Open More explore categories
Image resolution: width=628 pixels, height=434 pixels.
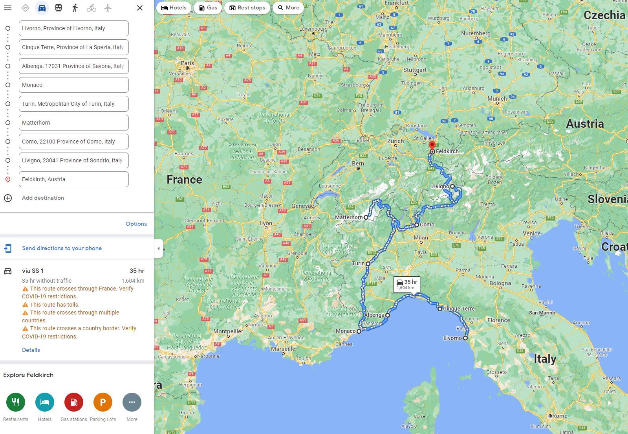[132, 402]
